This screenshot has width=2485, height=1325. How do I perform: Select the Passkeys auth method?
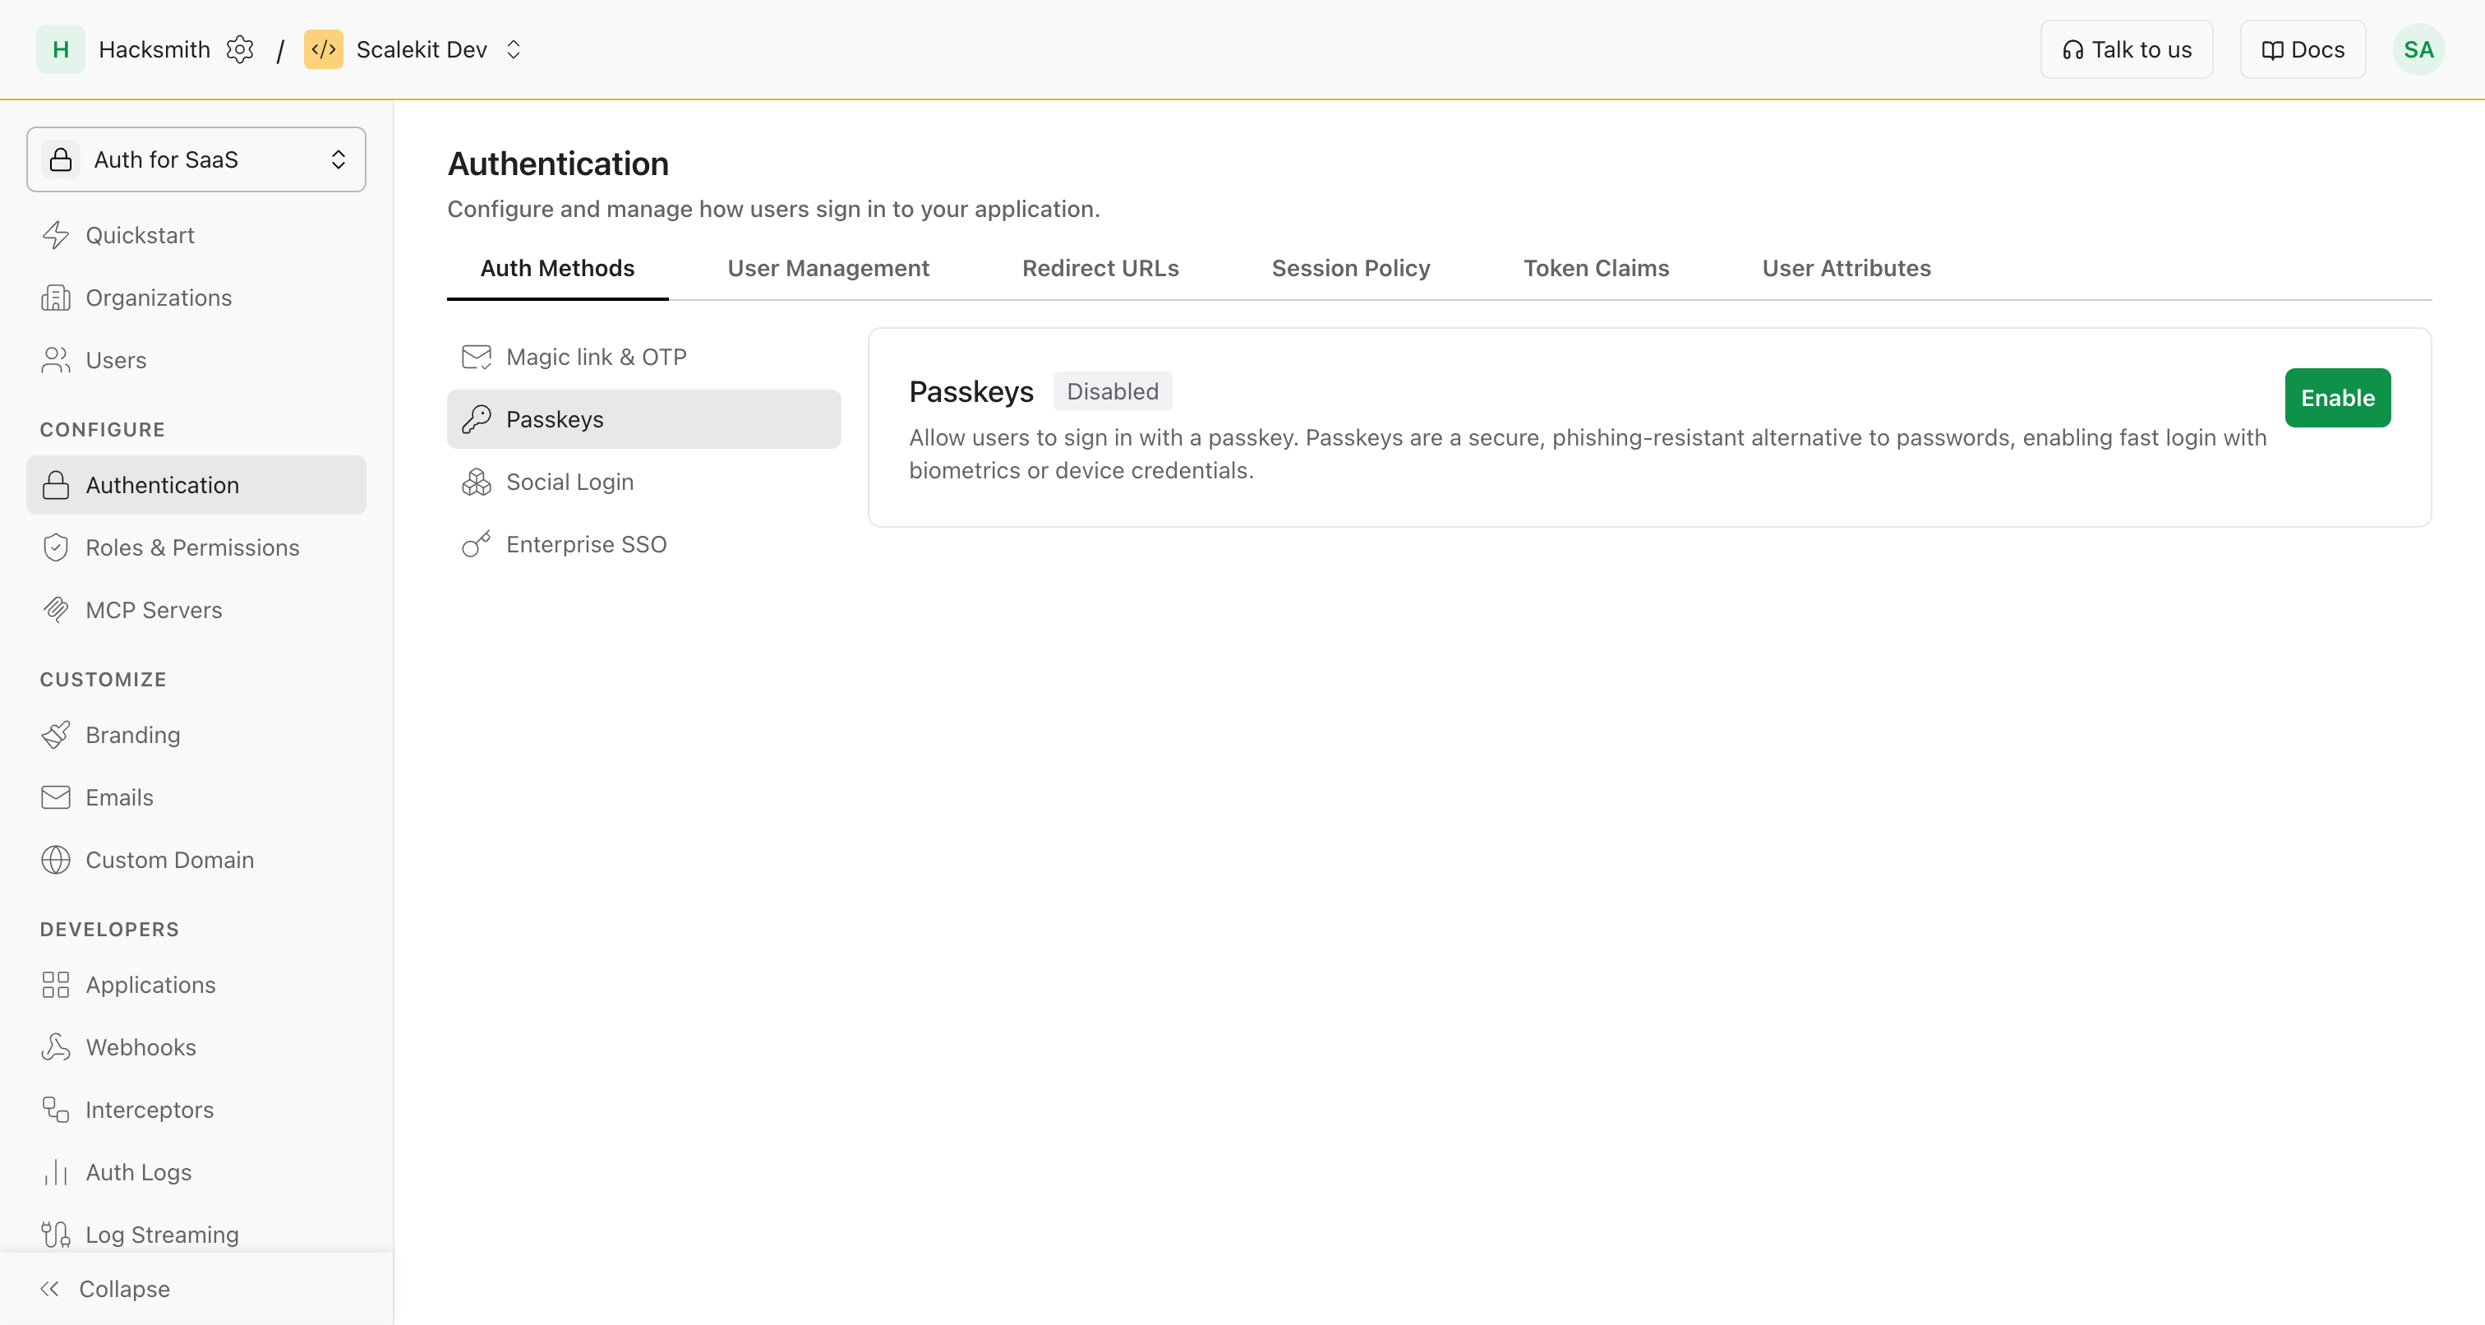point(644,419)
